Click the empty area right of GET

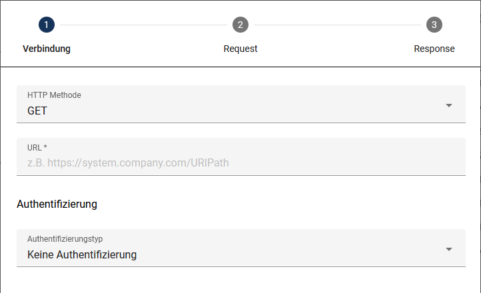[240, 111]
